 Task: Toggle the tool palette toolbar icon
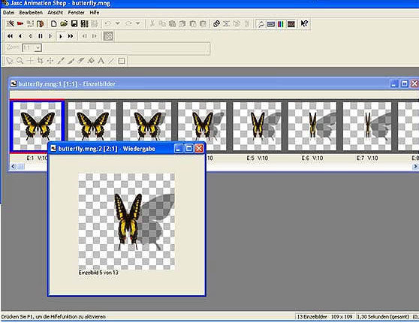(x=261, y=24)
